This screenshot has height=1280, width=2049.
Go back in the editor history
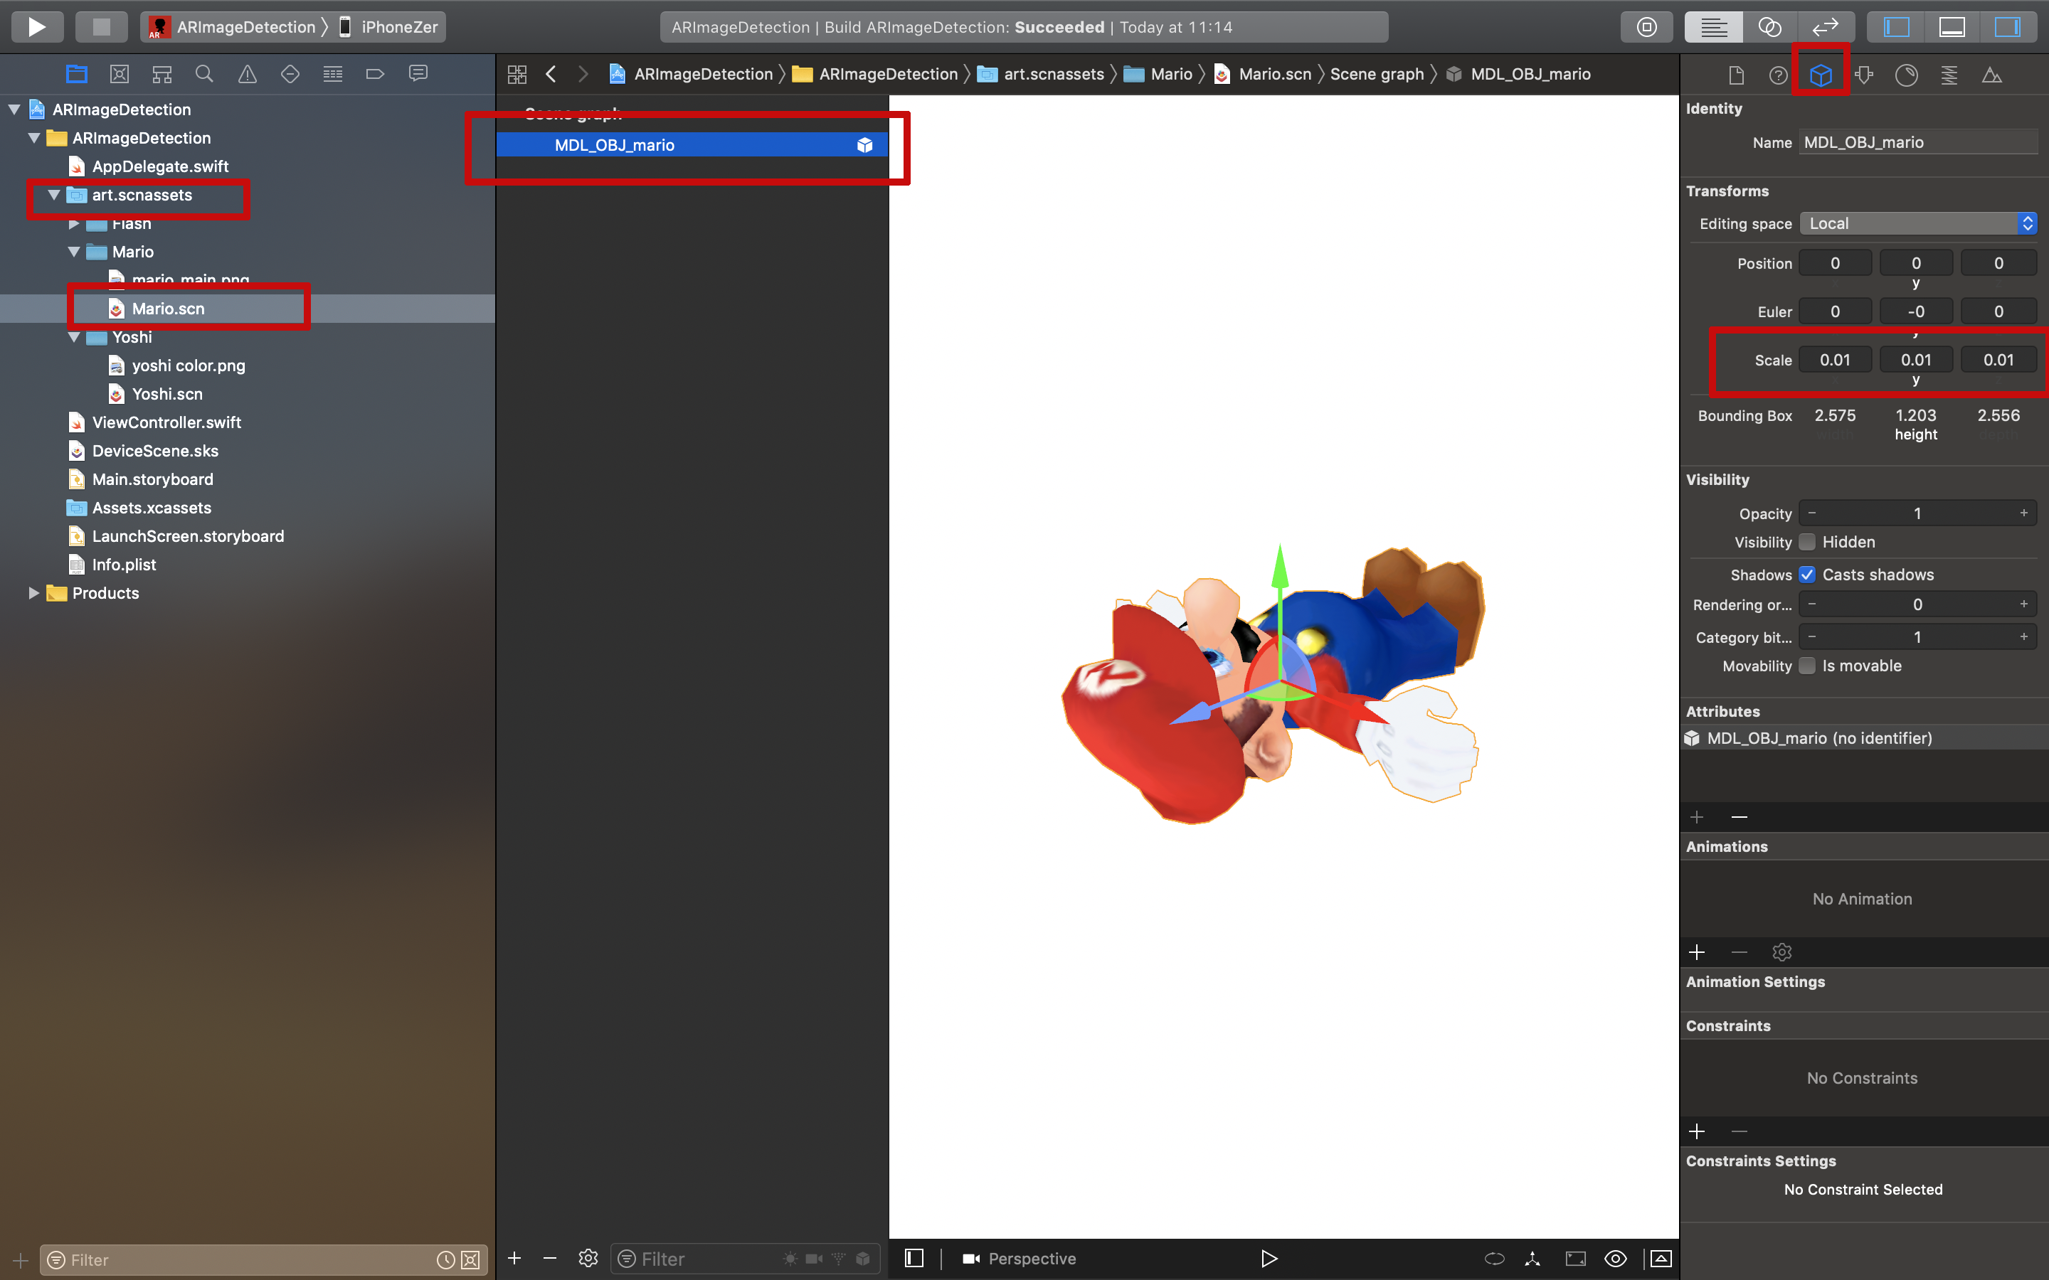tap(551, 75)
